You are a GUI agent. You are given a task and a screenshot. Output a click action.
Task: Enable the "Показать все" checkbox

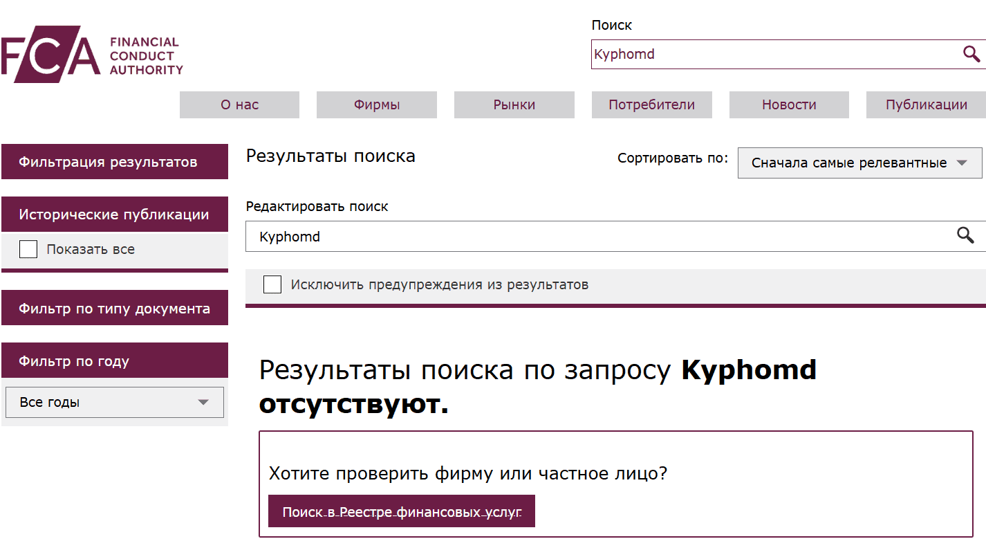28,248
